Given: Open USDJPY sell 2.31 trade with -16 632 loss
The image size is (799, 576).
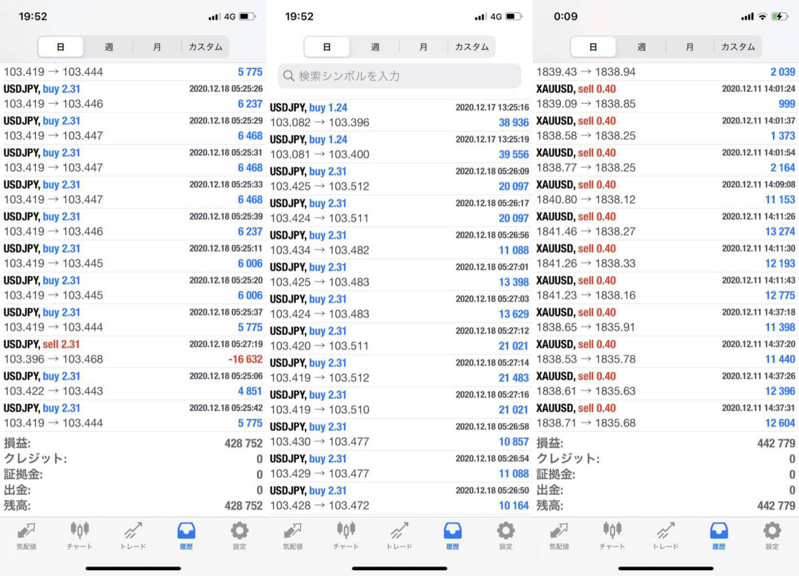Looking at the screenshot, I should point(133,352).
